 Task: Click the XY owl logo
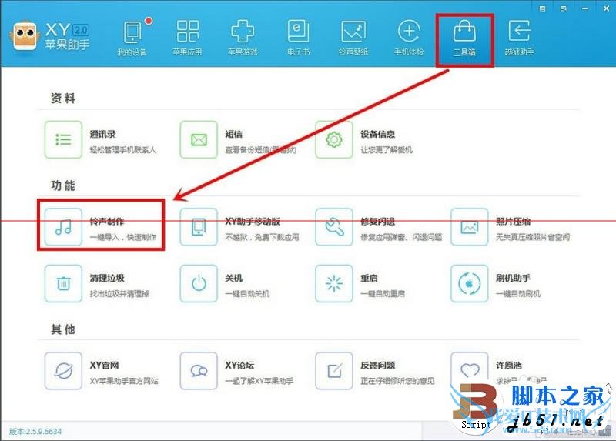click(x=25, y=35)
